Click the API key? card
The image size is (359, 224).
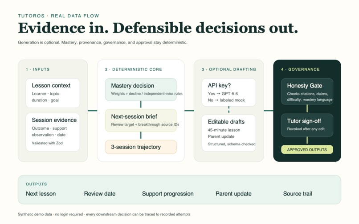coord(229,92)
